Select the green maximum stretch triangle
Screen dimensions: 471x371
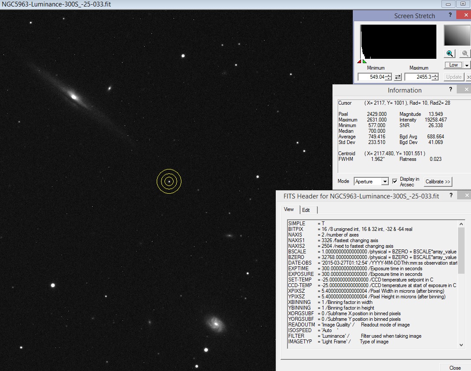[x=364, y=61]
